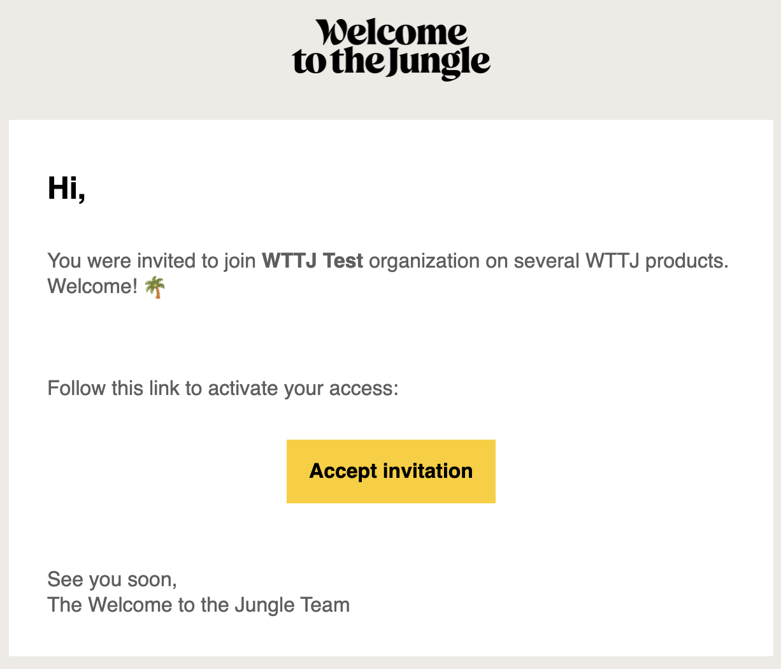Click the Welcome to the Jungle logo
781x669 pixels.
pos(390,49)
